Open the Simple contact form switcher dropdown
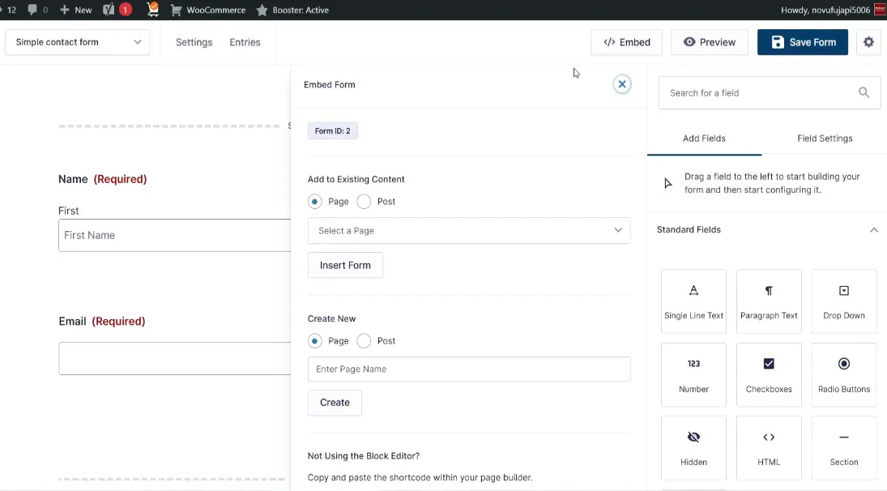The height and width of the screenshot is (491, 887). tap(78, 42)
